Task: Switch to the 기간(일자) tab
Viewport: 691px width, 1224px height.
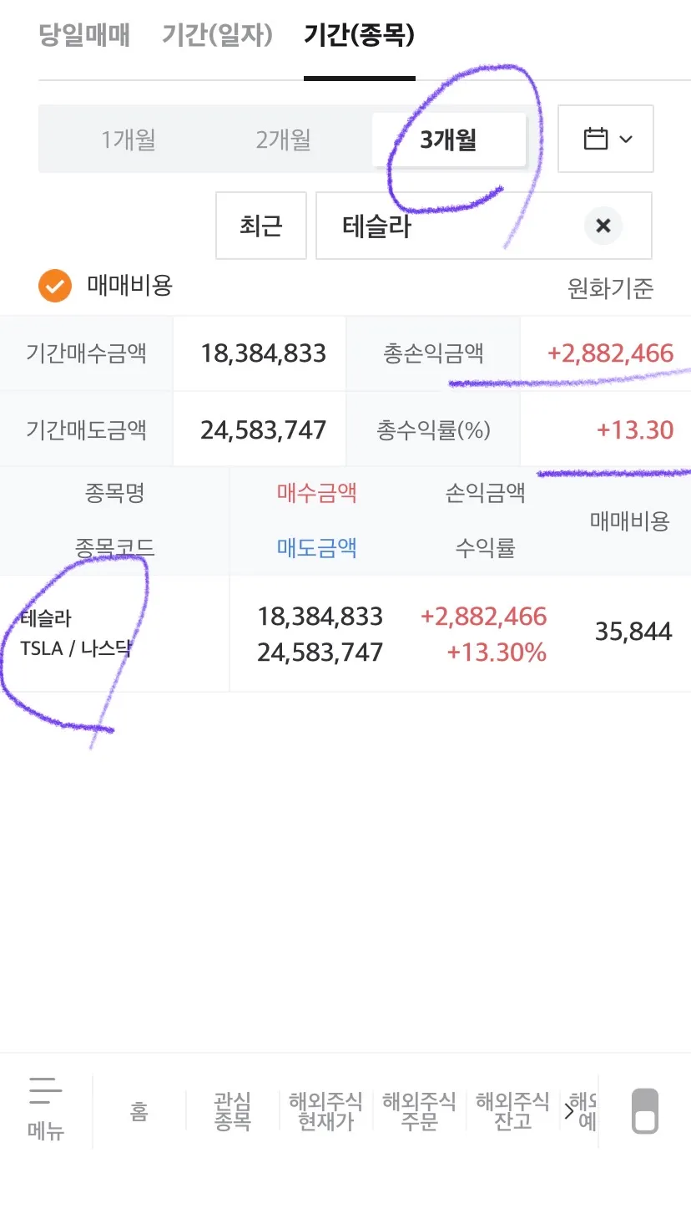Action: tap(216, 35)
